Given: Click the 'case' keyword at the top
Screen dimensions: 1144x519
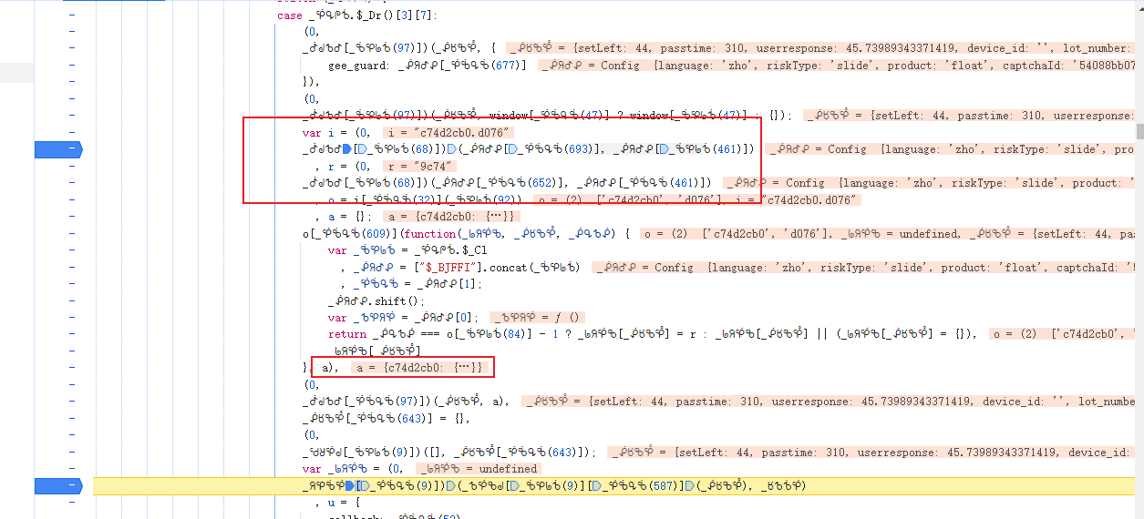Looking at the screenshot, I should 290,15.
